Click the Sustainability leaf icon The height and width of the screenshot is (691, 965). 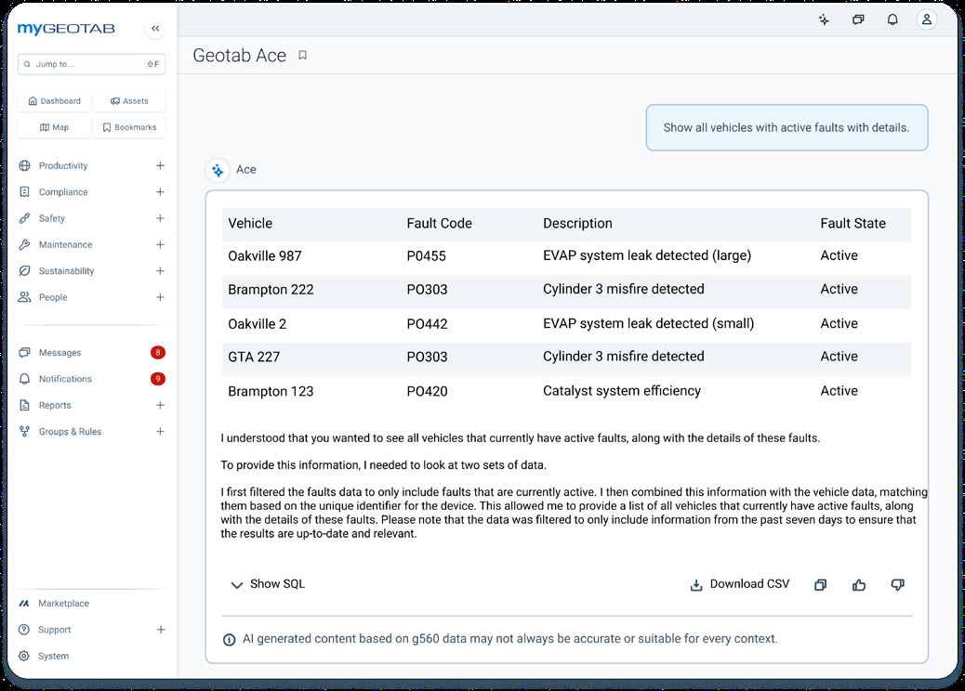click(x=24, y=271)
